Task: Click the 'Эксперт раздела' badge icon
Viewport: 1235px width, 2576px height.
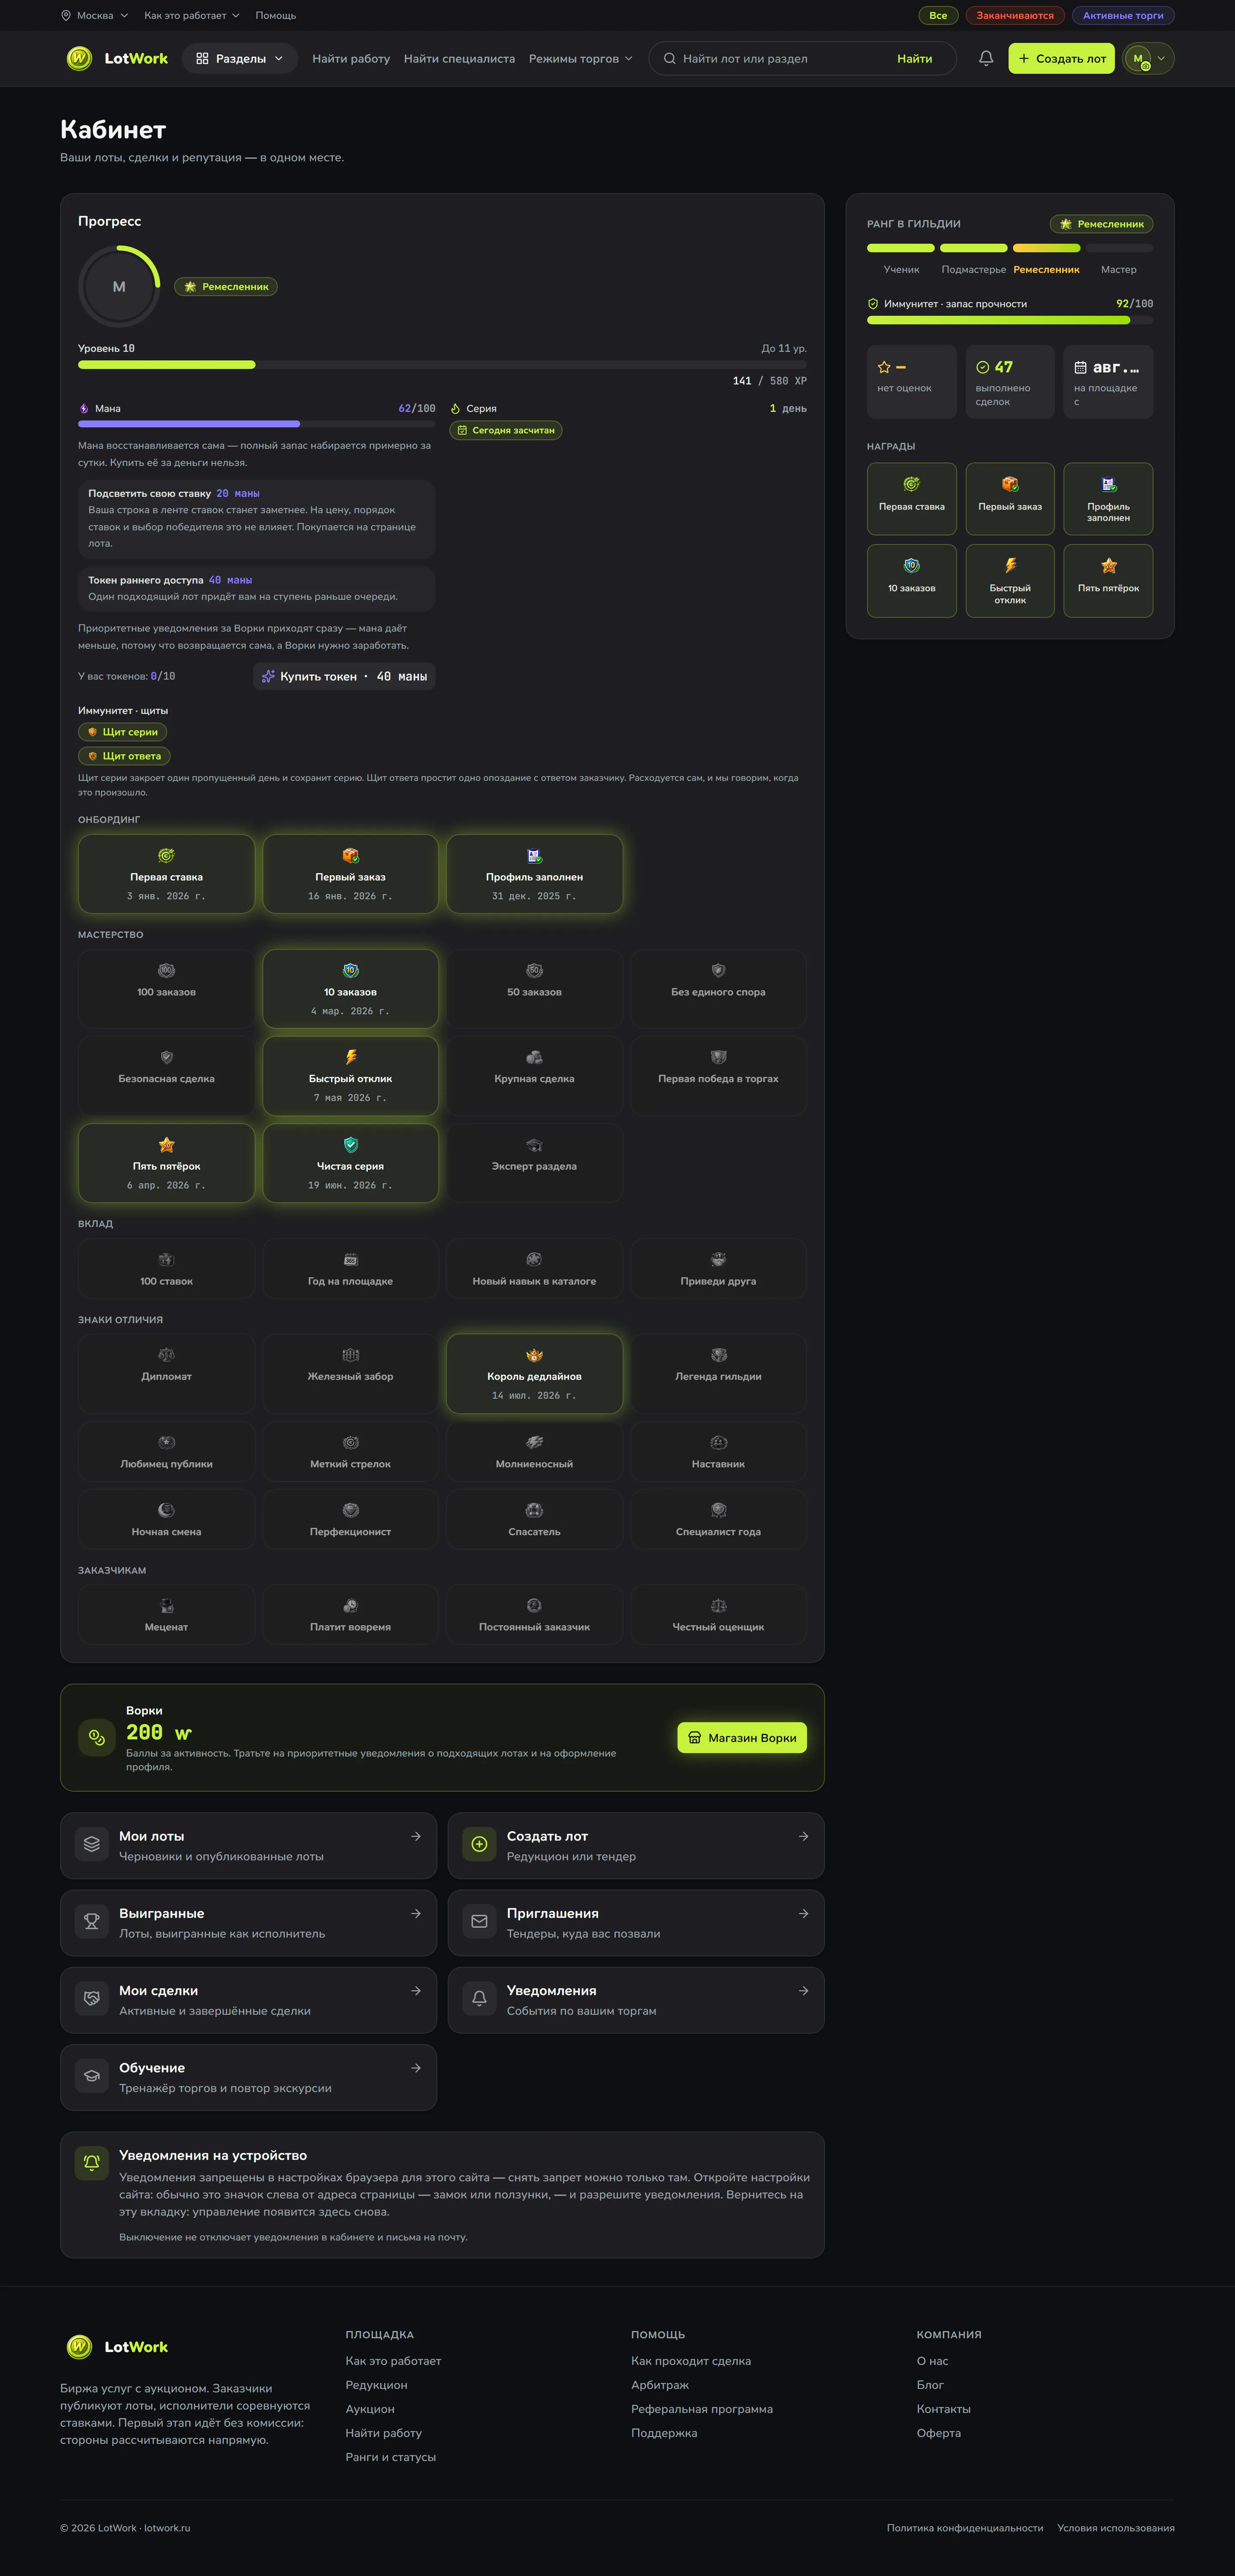Action: (535, 1145)
